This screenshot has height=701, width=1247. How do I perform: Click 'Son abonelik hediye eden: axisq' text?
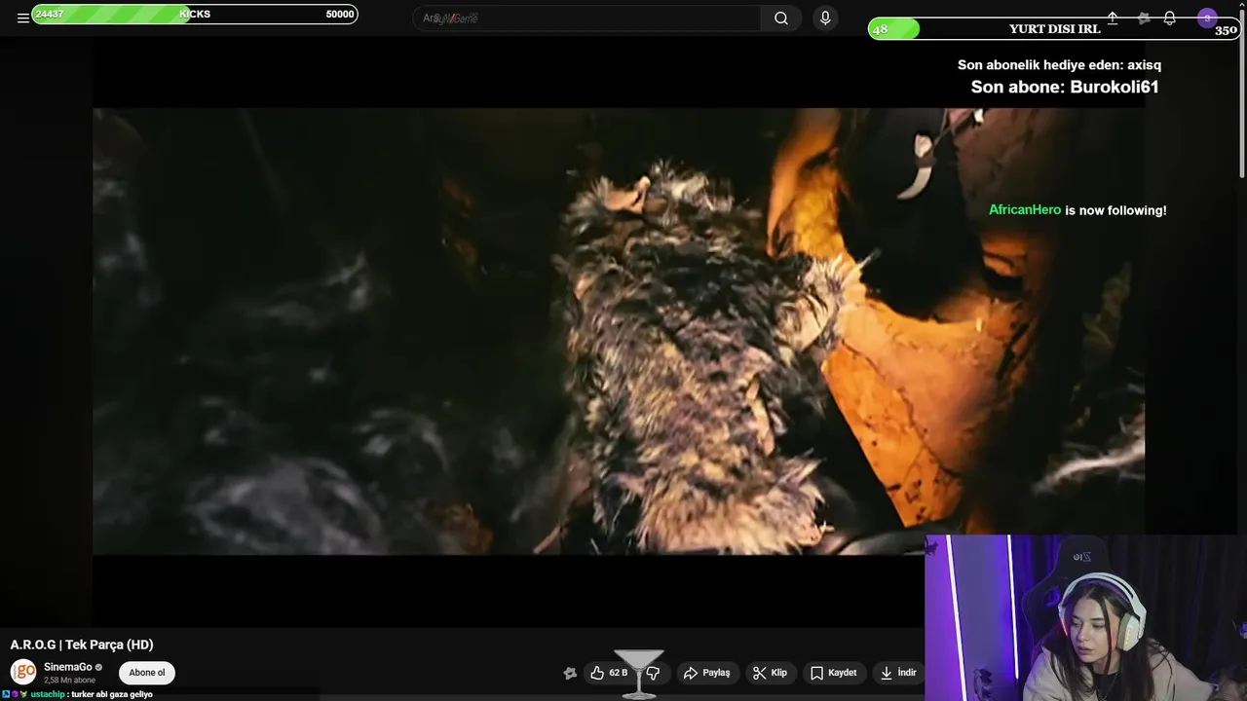click(1059, 65)
